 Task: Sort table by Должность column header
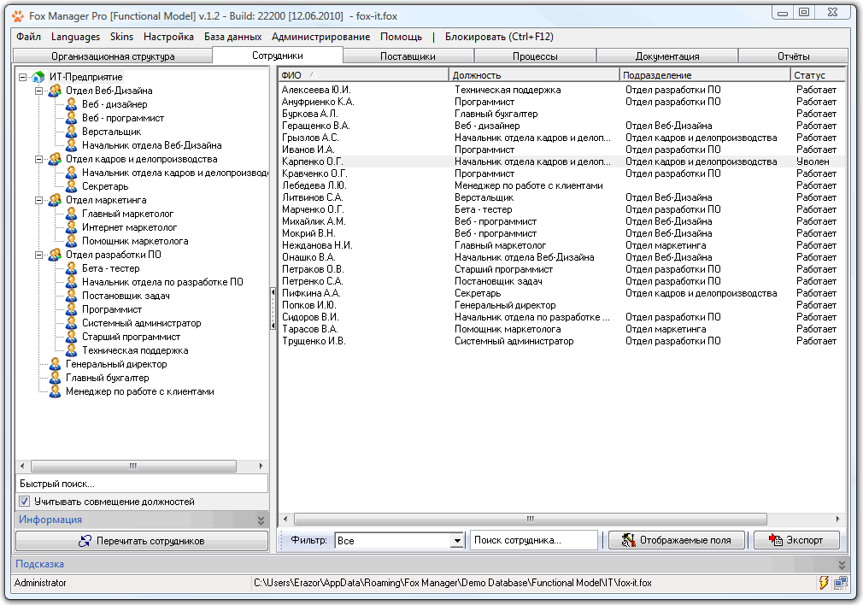tap(534, 75)
